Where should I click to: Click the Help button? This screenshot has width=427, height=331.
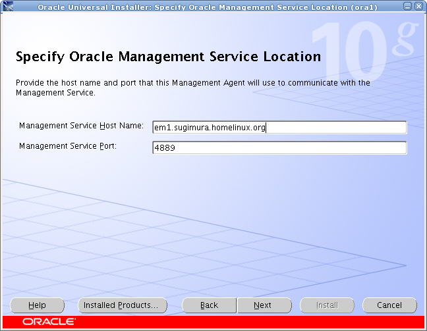(x=38, y=305)
